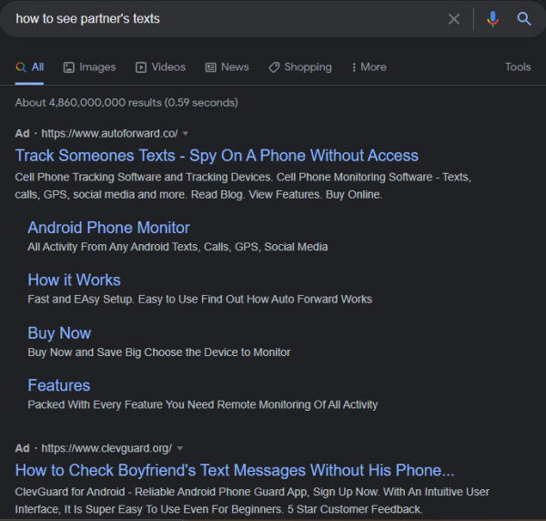Click the All tab magnifier icon
This screenshot has width=546, height=521.
click(21, 66)
